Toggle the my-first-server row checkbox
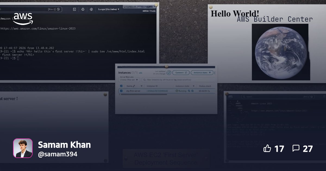 click(x=121, y=91)
